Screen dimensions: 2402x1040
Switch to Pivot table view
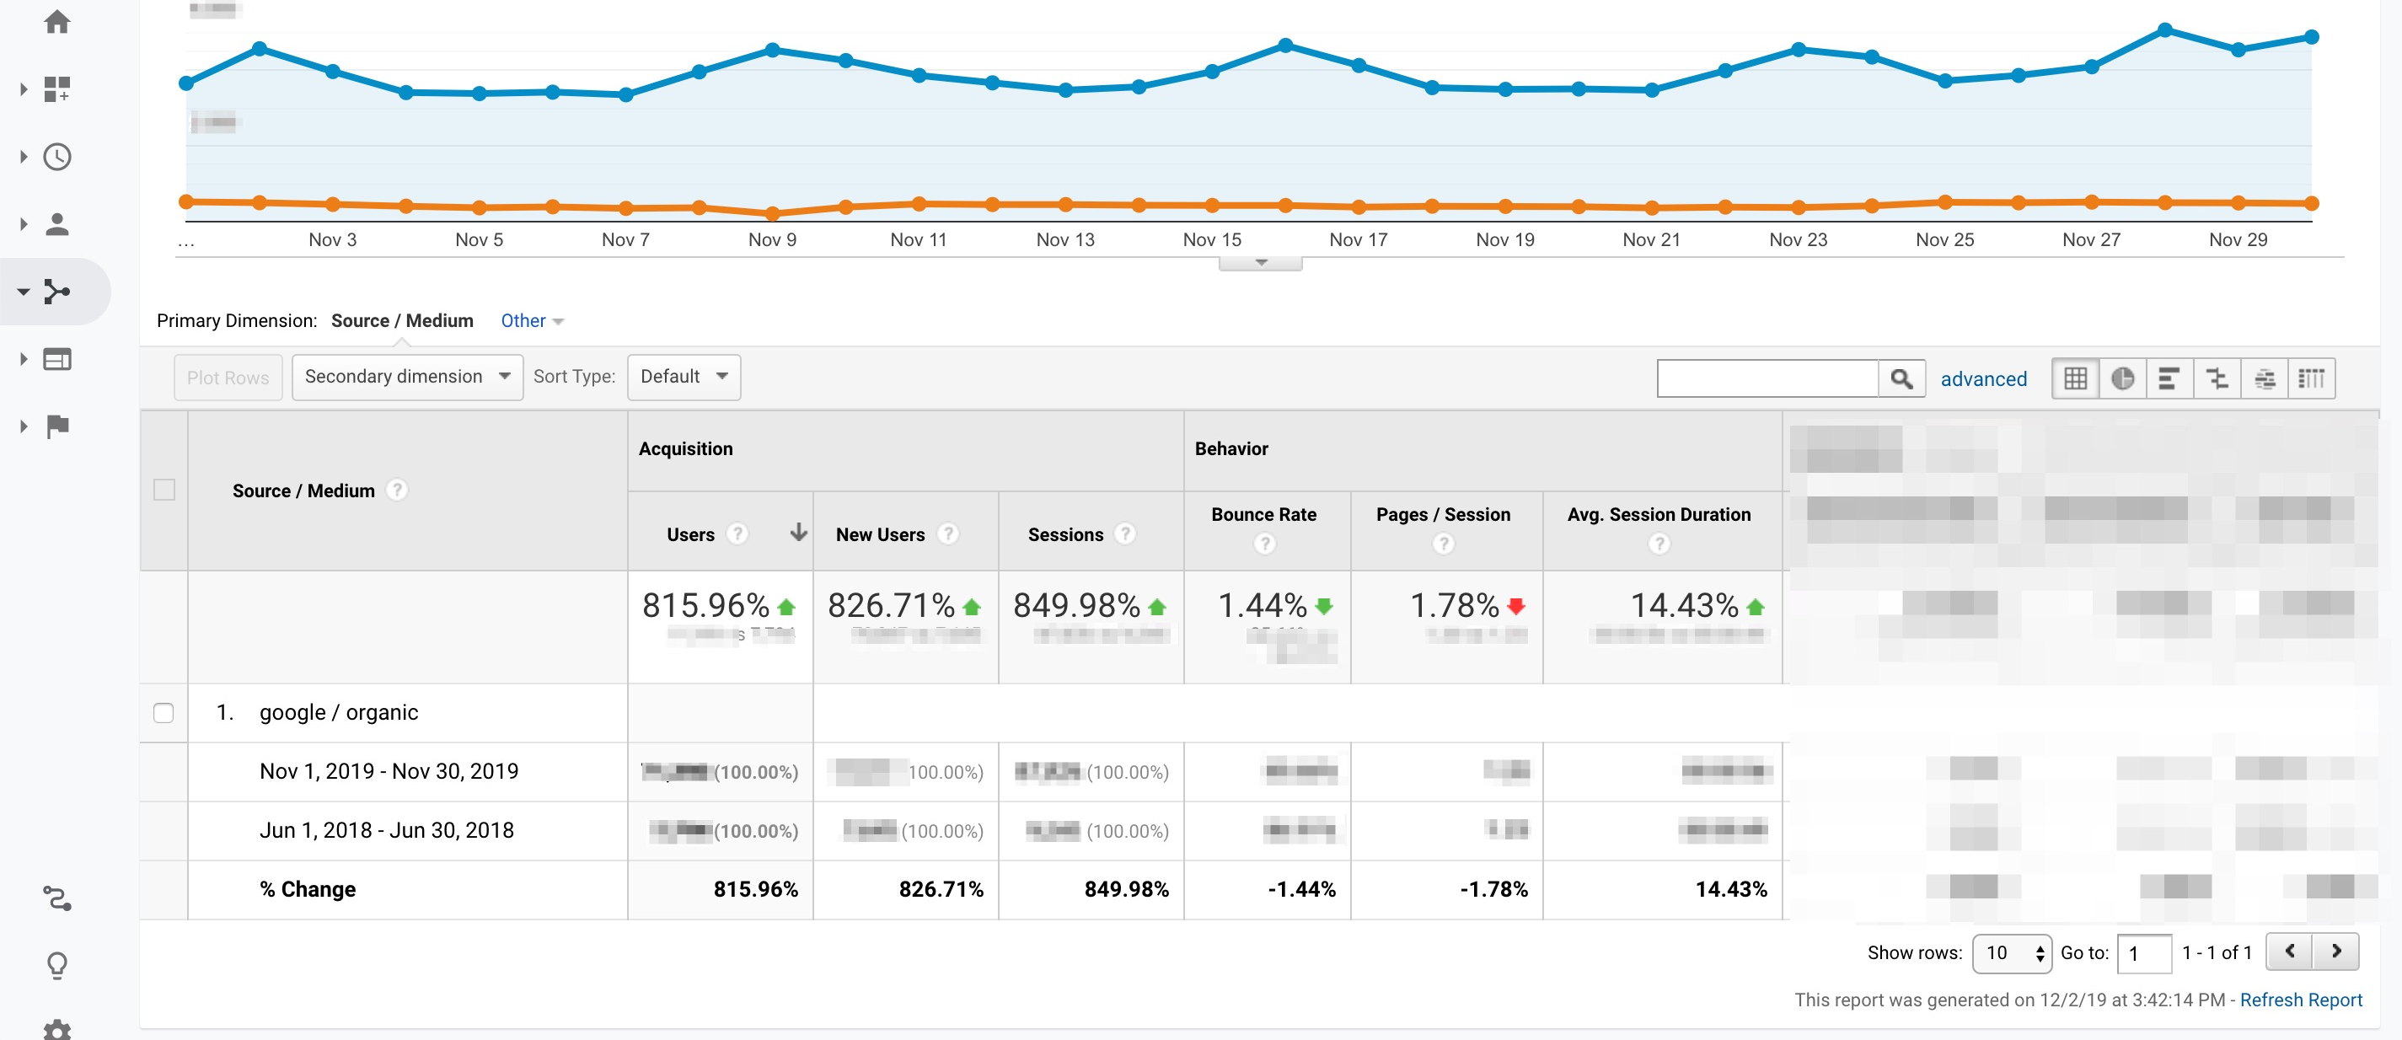(x=2312, y=378)
